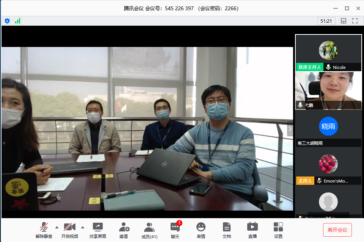Open the 文档 documents panel
Screen dimensions: 364x242
(226, 230)
